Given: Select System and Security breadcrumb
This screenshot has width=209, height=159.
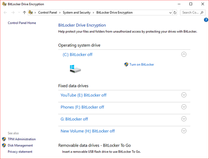Looking at the screenshot, I should point(76,12).
